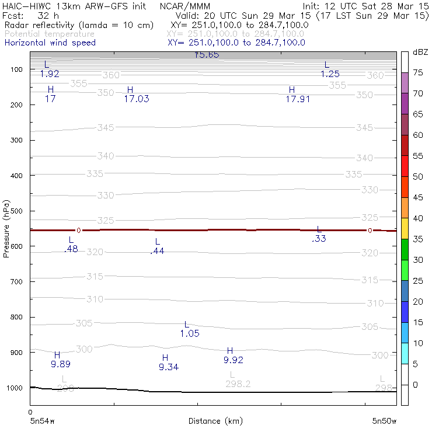
Task: Click the 'Init: 12 UTC Sat 28 Mar 15' text
Action: pos(365,6)
